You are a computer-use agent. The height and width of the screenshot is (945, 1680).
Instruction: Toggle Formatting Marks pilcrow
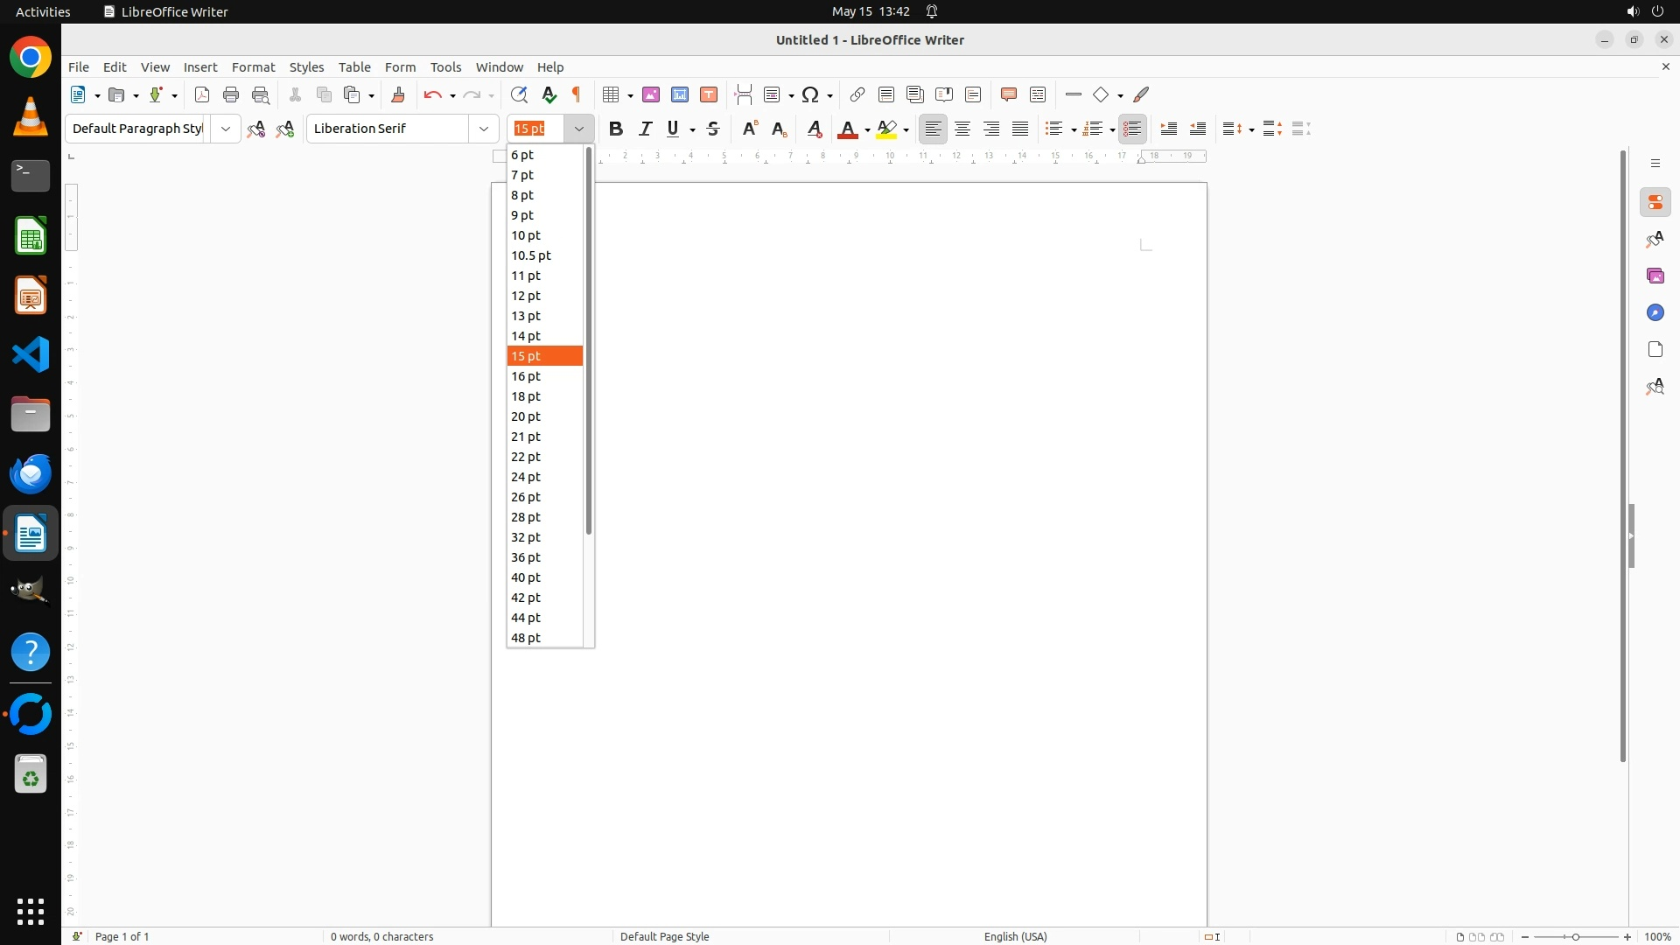577,94
